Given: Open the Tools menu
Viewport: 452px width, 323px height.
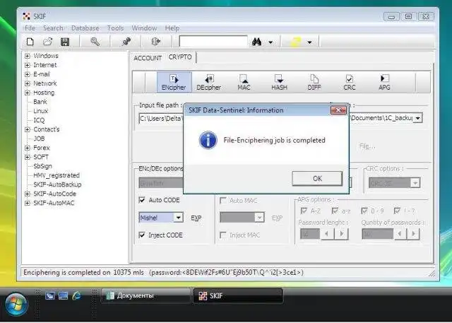Looking at the screenshot, I should 115,28.
